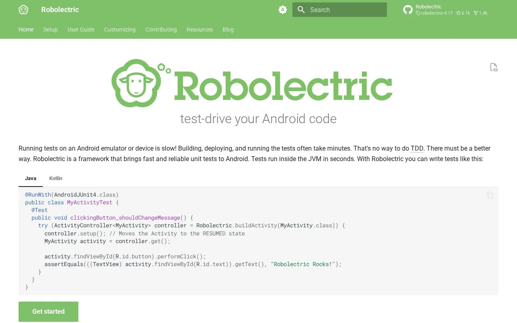Click the @Test annotation in the code
Viewport: 517px width, 323px height.
point(40,210)
